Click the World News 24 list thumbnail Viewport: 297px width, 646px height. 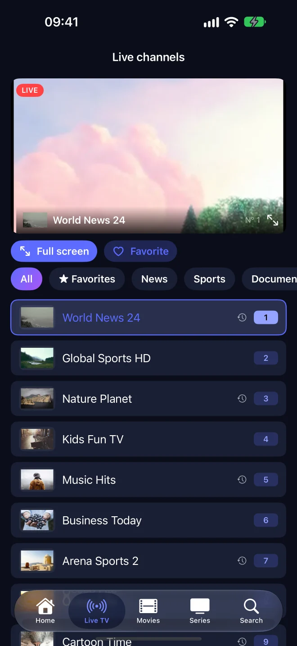point(37,318)
